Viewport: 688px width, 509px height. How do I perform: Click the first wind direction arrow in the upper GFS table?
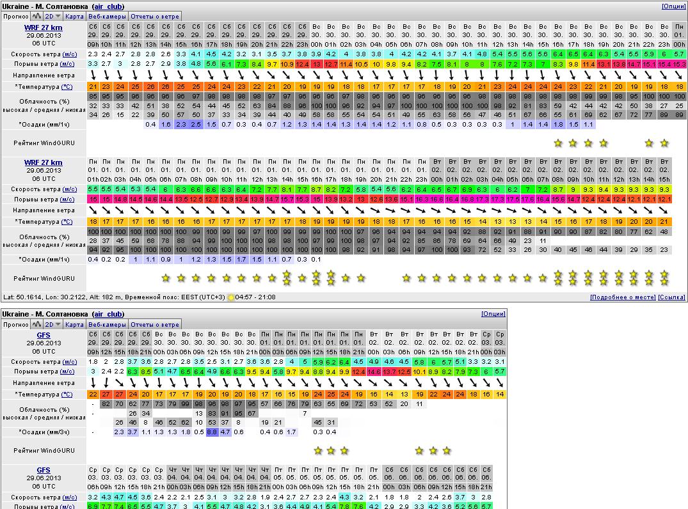[x=93, y=382]
